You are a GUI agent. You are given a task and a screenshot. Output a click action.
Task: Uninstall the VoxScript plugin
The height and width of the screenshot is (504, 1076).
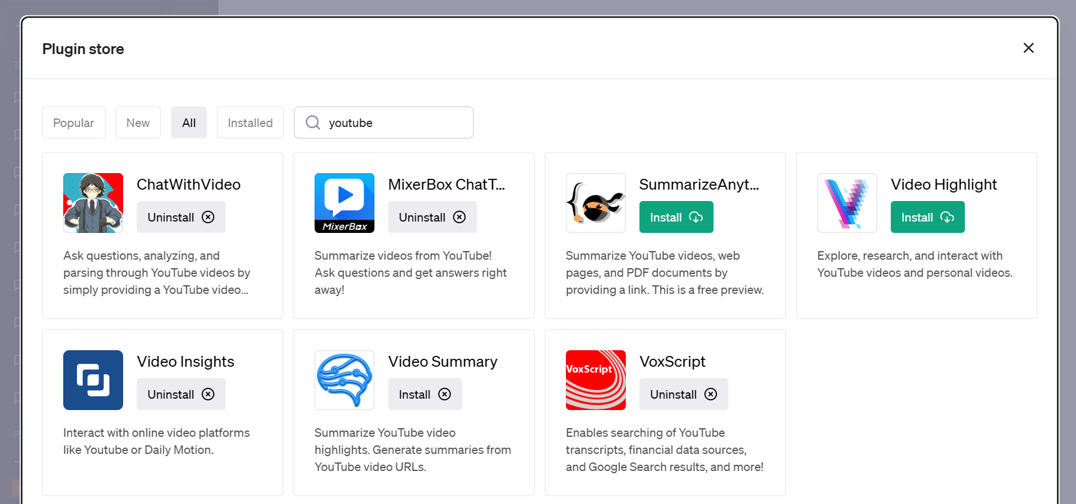tap(684, 394)
